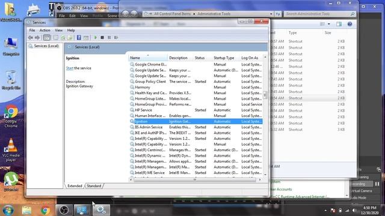Screen dimensions: 385x216
Task: Click the clock in the taskbar
Action: (370, 211)
